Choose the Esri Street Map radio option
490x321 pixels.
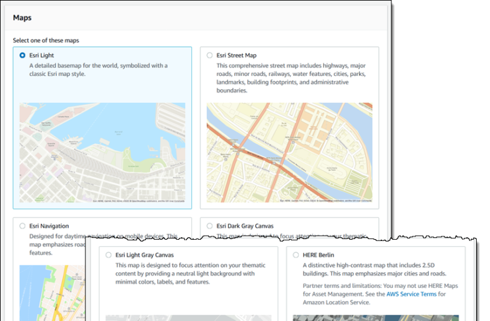(210, 55)
